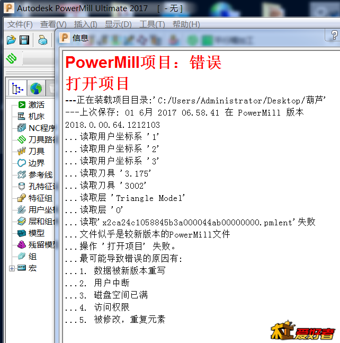Viewport: 340px width, 343px height.
Task: Click the red '打开项目' heading
Action: click(97, 84)
